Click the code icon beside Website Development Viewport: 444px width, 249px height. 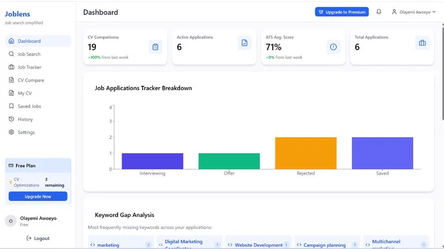coord(230,245)
